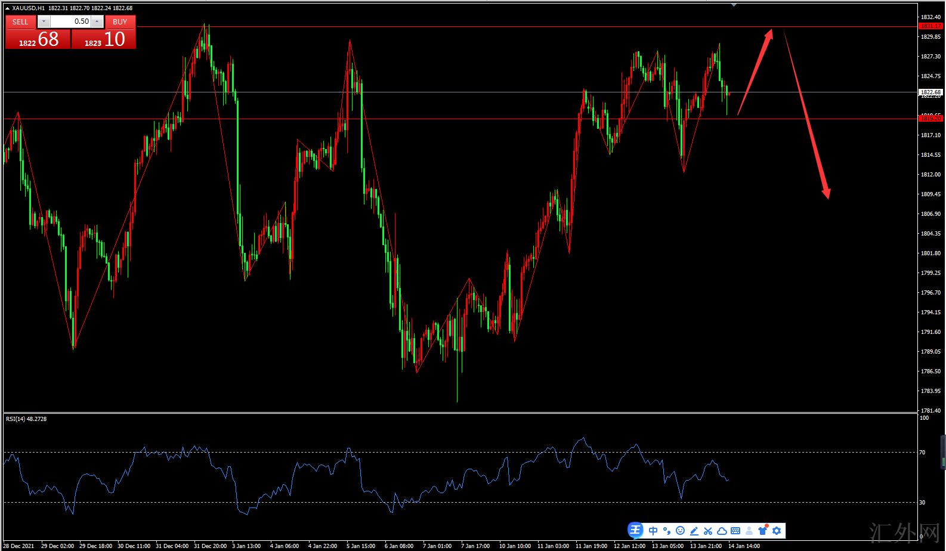
Task: Click the 0.50 lot volume field
Action: (x=70, y=21)
